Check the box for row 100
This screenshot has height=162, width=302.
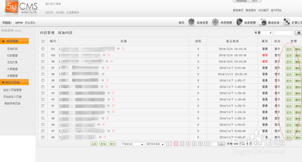coord(43,55)
